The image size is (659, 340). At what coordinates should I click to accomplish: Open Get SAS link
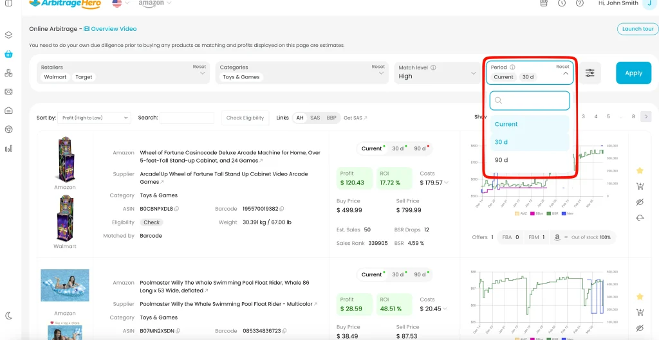click(355, 118)
